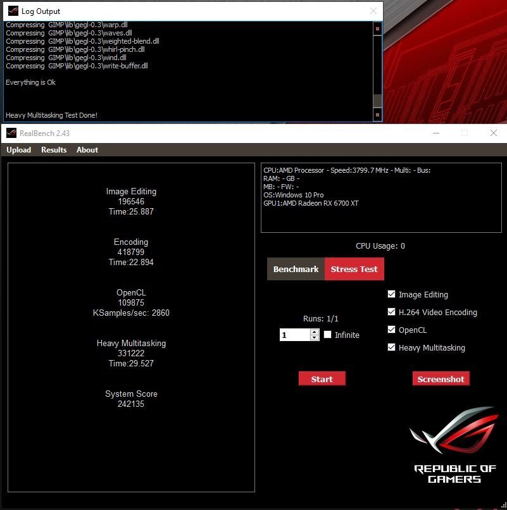507x510 pixels.
Task: Open the Upload menu
Action: [x=19, y=150]
